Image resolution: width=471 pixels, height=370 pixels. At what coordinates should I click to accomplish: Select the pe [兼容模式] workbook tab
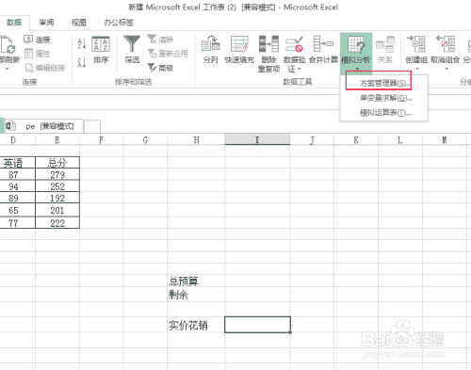(44, 126)
